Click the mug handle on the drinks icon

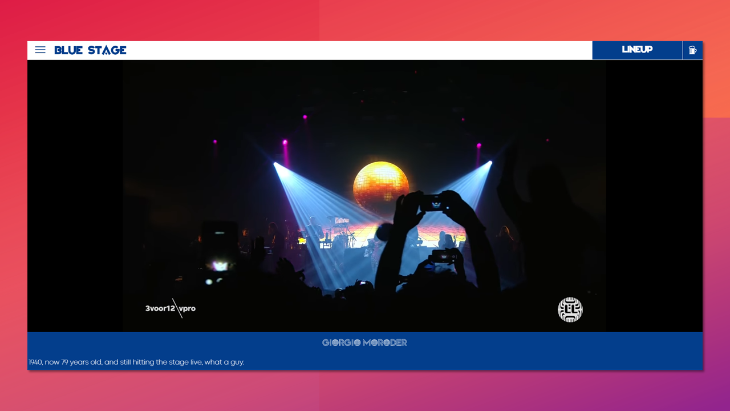696,51
